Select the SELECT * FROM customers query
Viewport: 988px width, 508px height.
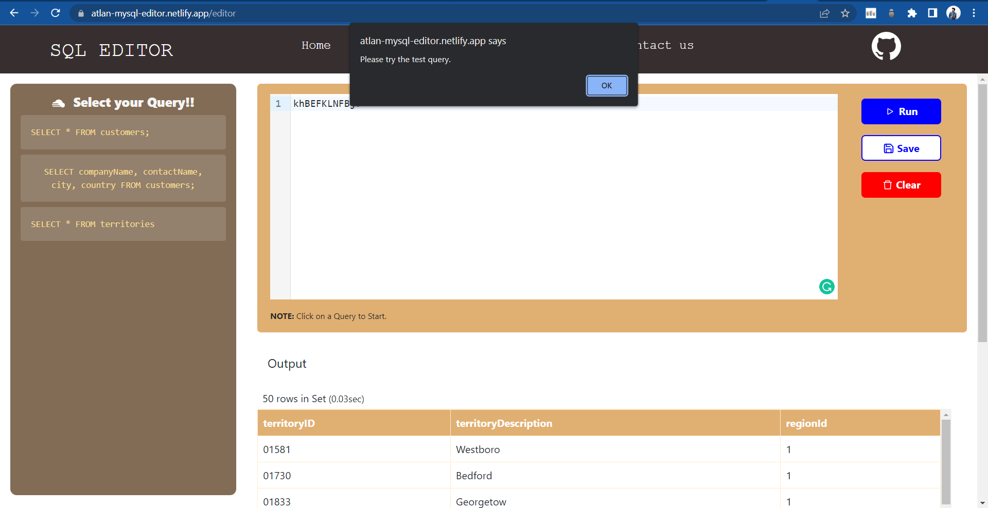tap(122, 132)
